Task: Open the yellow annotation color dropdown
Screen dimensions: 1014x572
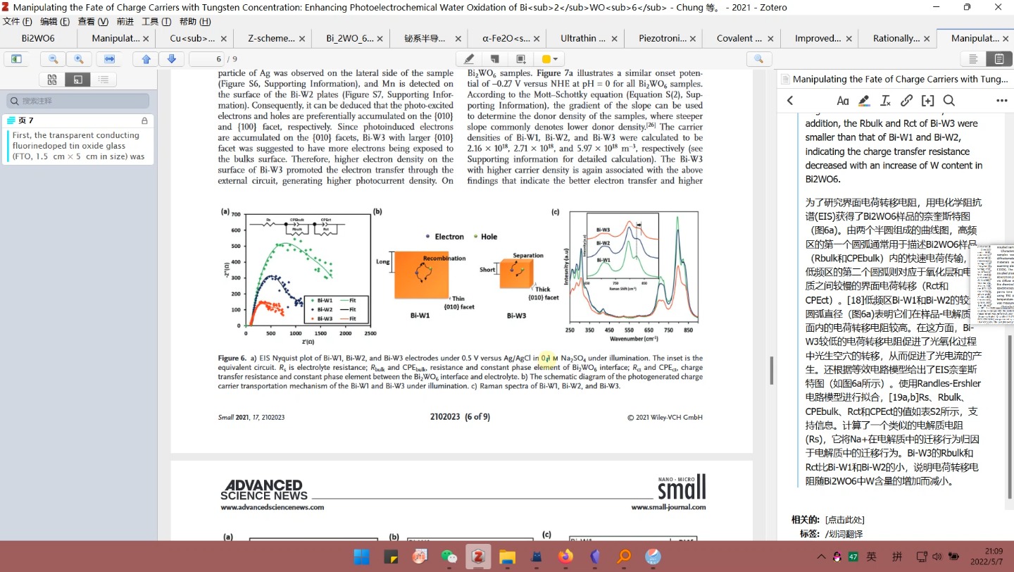Action: click(x=549, y=59)
